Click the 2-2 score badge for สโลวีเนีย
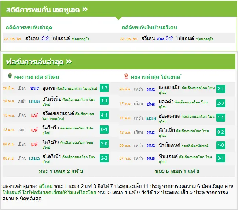 click(x=104, y=158)
